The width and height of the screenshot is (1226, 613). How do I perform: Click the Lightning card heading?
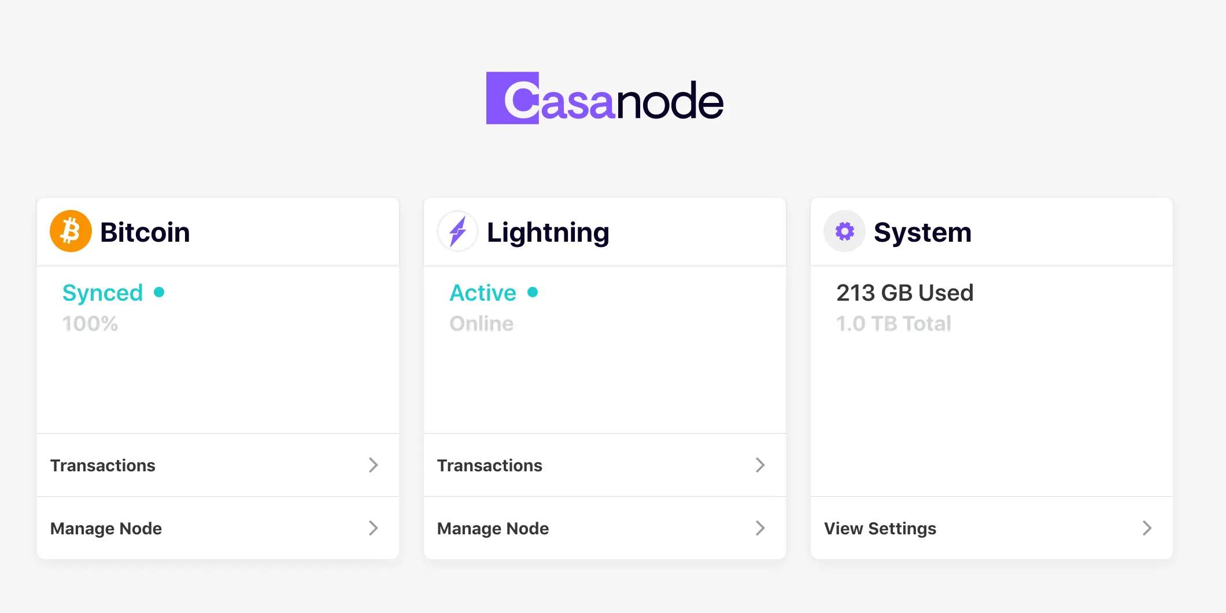point(548,232)
